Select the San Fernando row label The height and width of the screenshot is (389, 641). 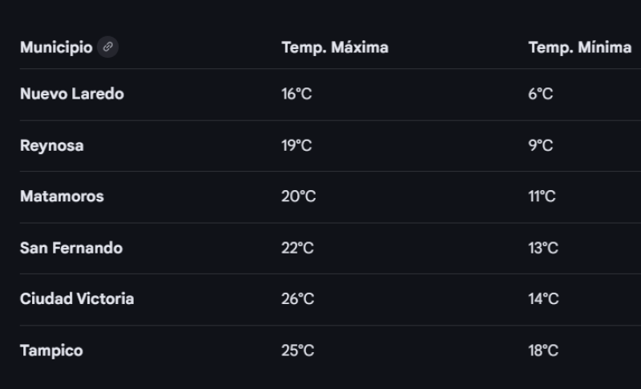click(71, 248)
